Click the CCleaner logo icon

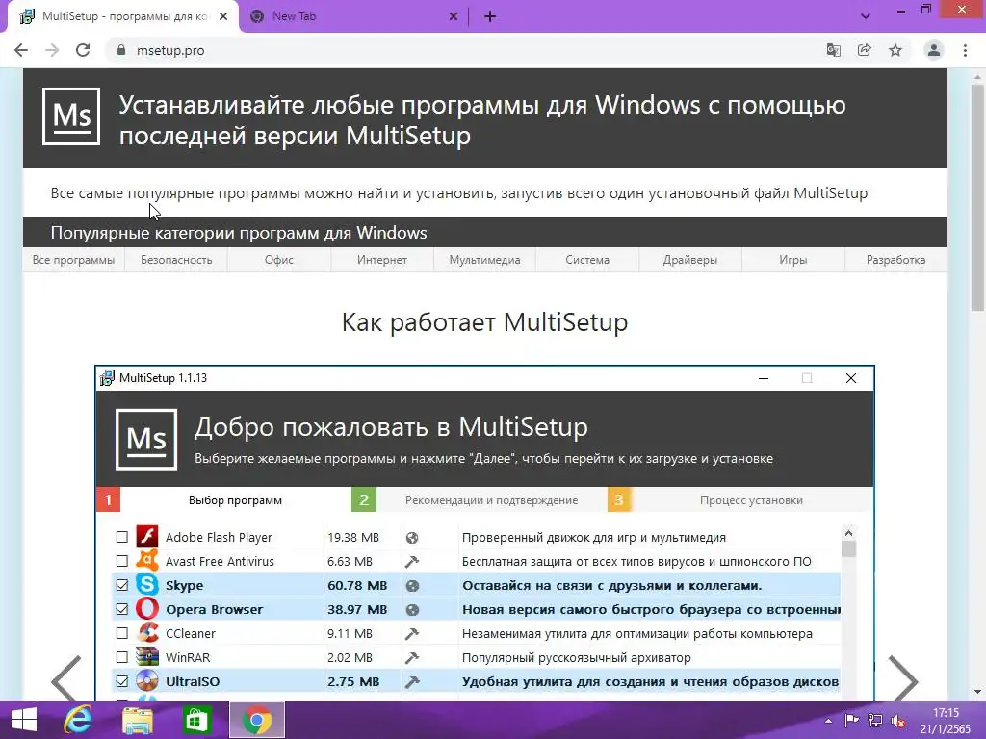[147, 633]
